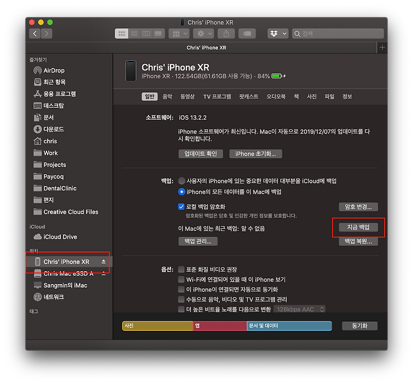Enable 더 높은 비트율 노래 변환 checkbox
This screenshot has width=413, height=384.
(x=181, y=309)
